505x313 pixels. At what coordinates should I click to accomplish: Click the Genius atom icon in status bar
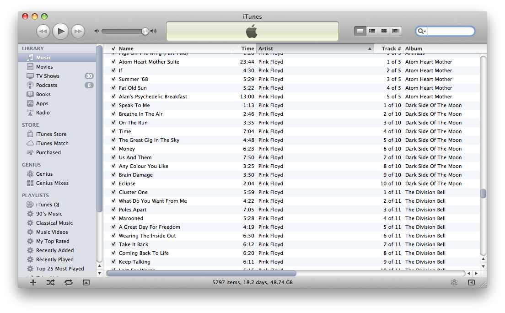(454, 283)
